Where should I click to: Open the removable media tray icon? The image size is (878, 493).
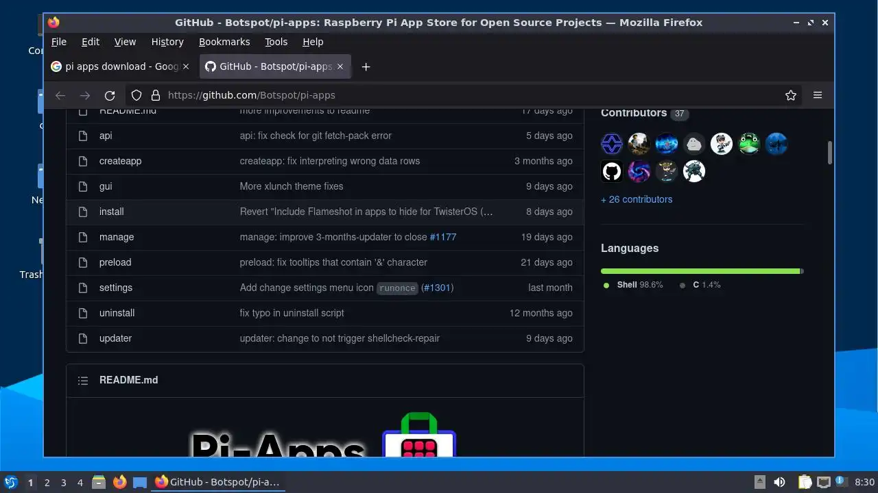pos(759,482)
